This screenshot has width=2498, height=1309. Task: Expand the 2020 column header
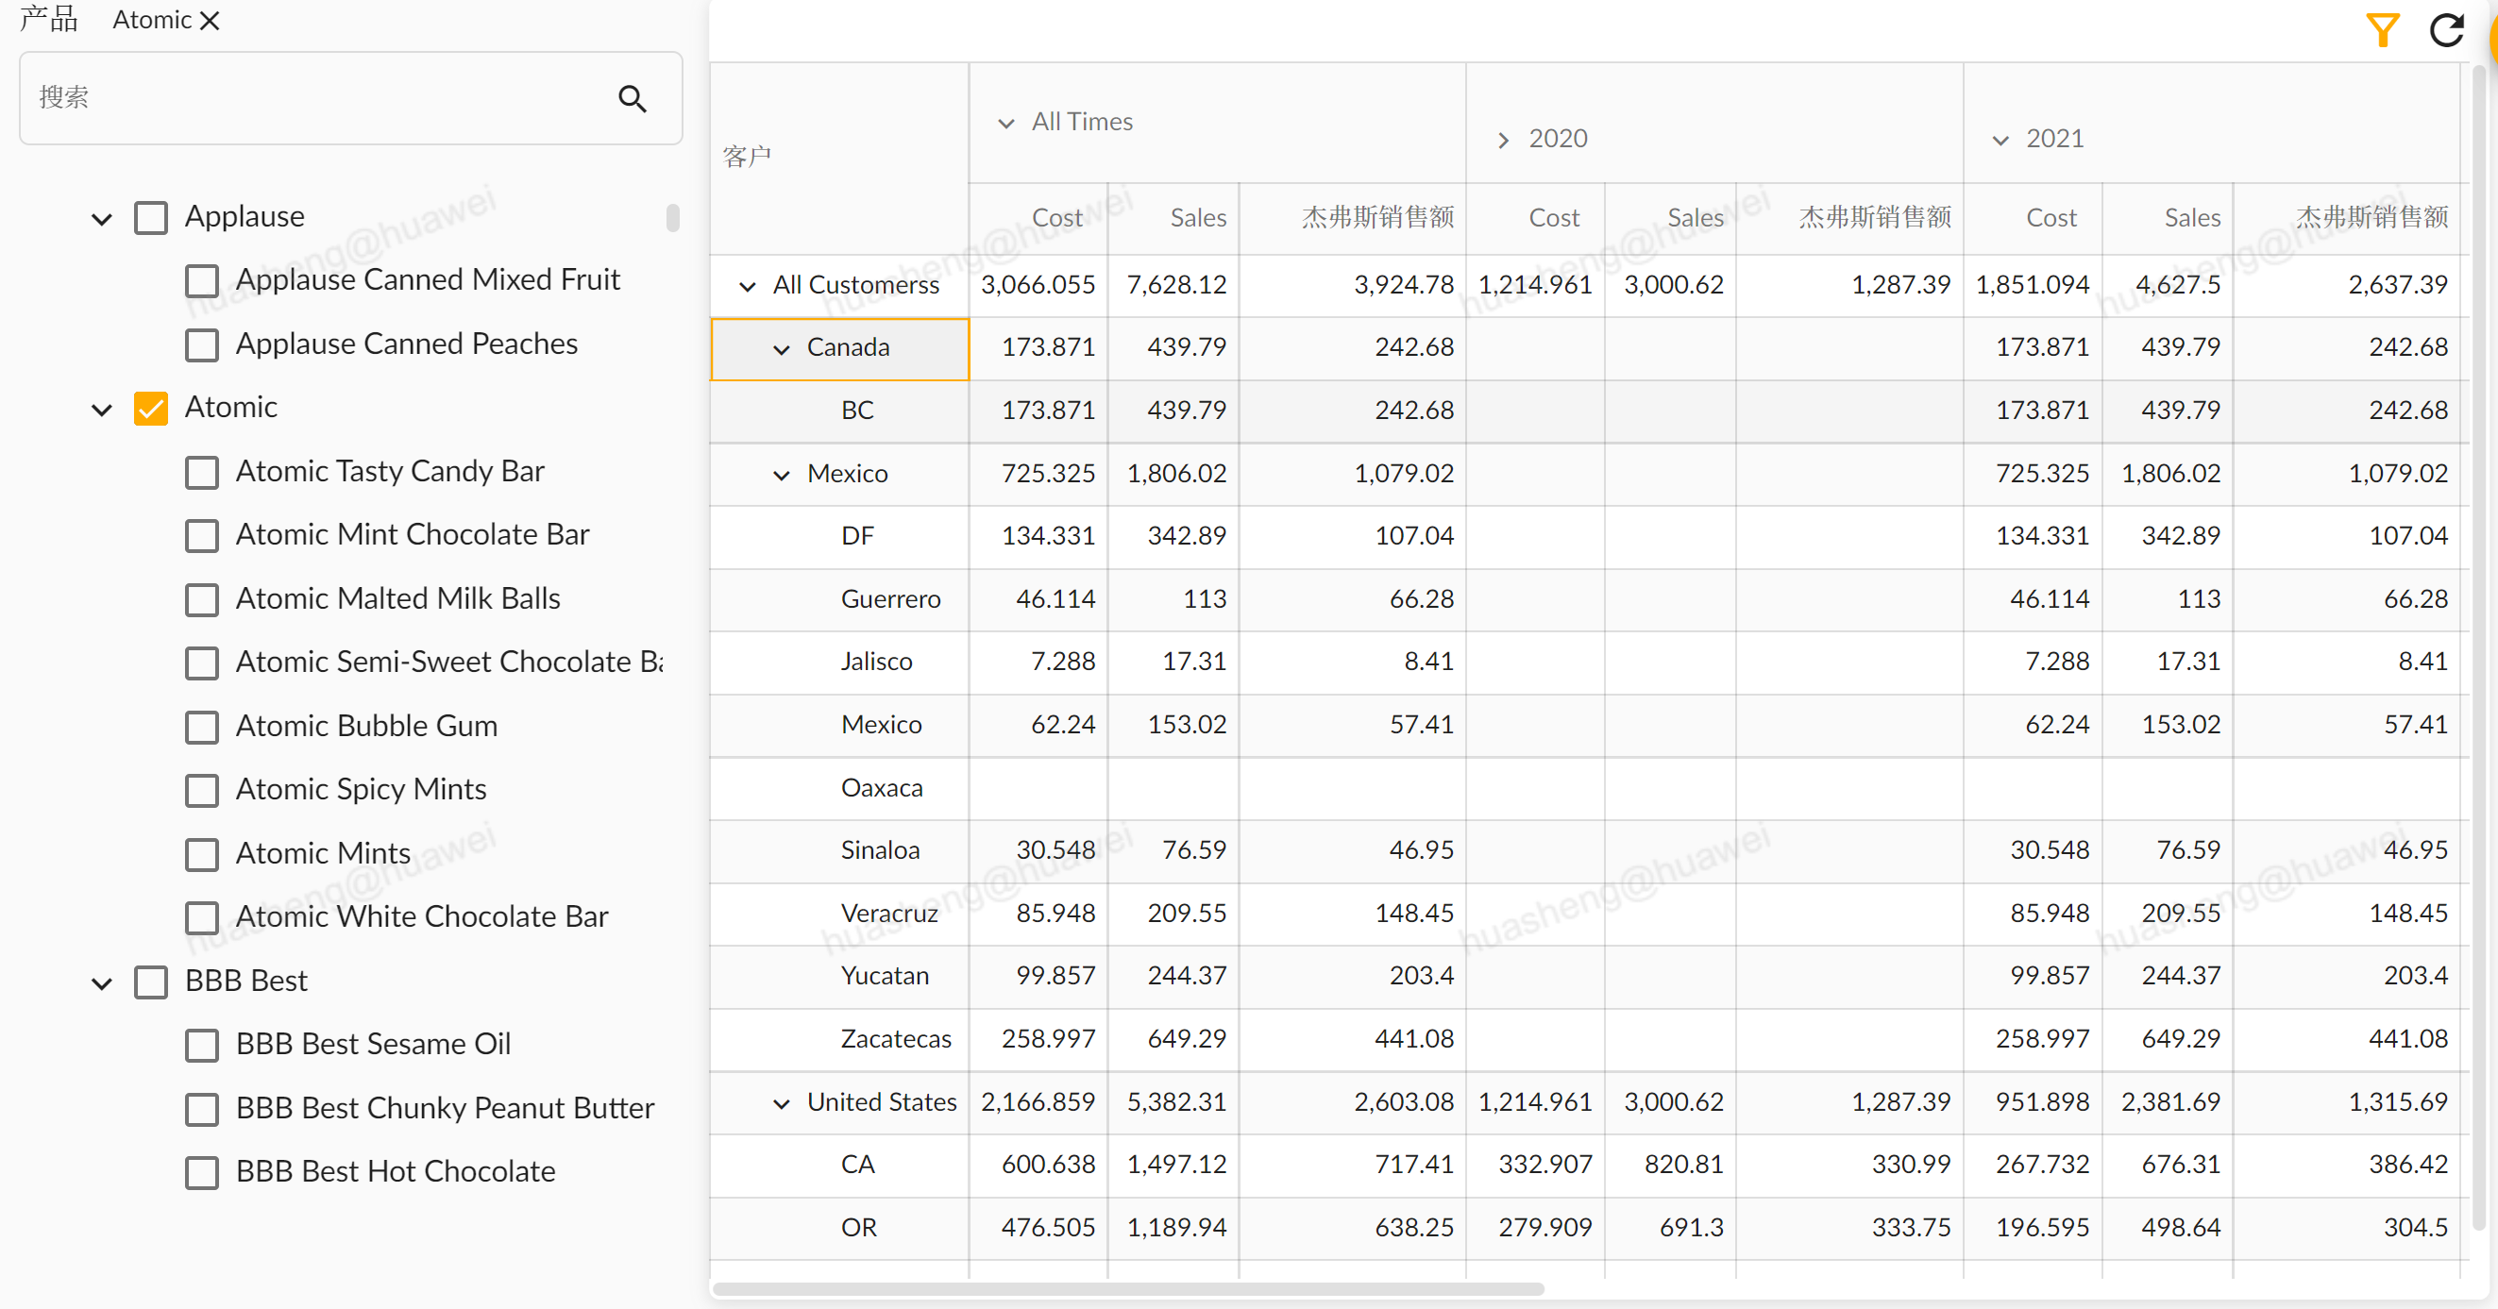pyautogui.click(x=1503, y=140)
